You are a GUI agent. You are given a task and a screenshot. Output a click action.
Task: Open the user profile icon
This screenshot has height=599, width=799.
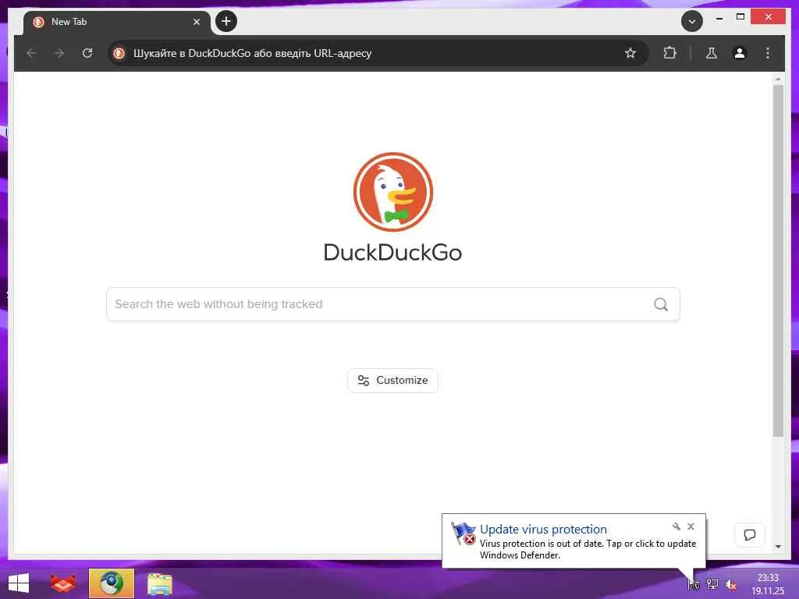[x=740, y=53]
